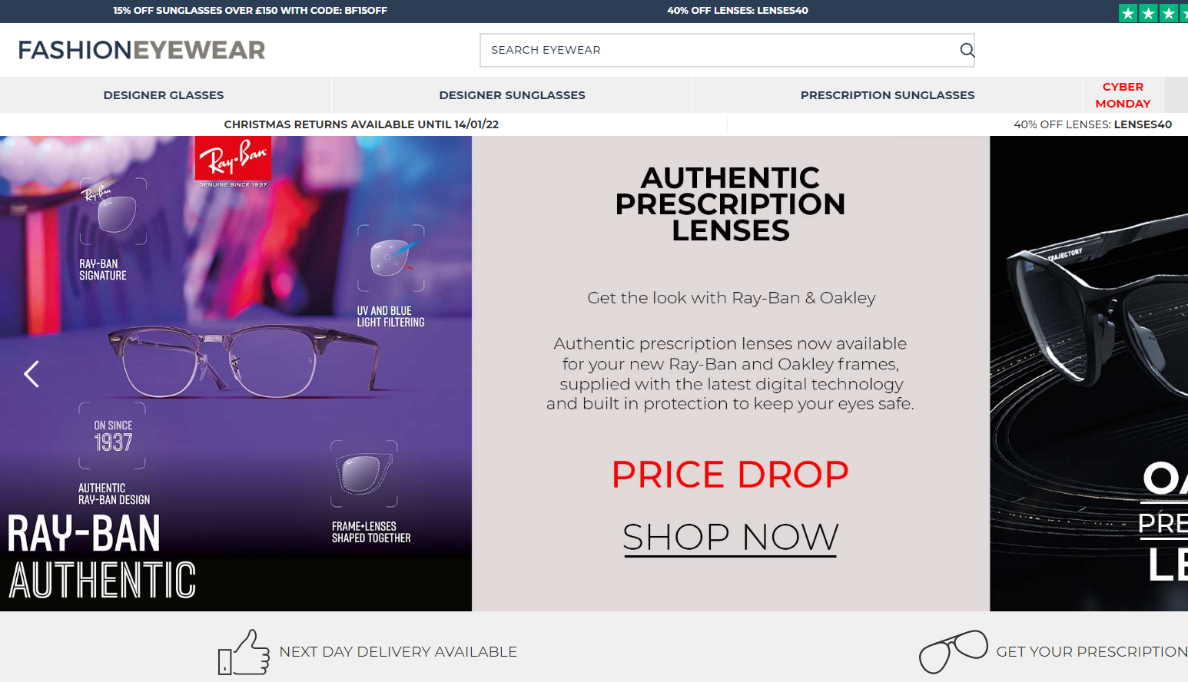
Task: Open the Prescription Sunglasses menu
Action: point(888,95)
